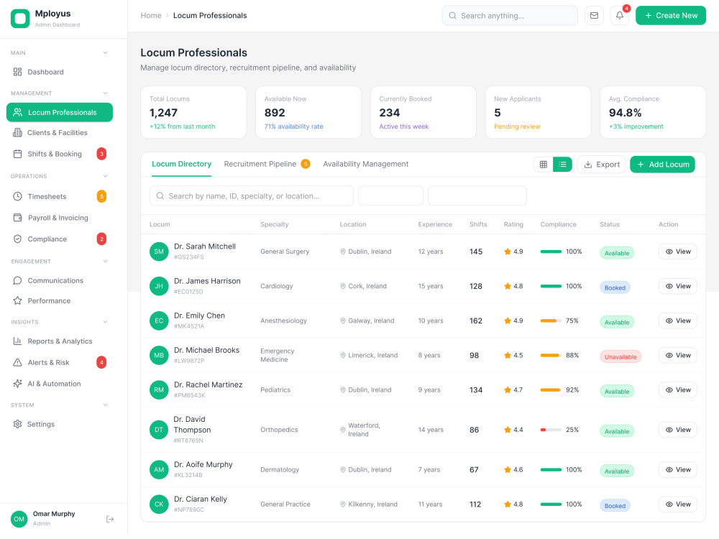The width and height of the screenshot is (719, 539).
Task: Open the second wider filter dropdown
Action: point(477,195)
